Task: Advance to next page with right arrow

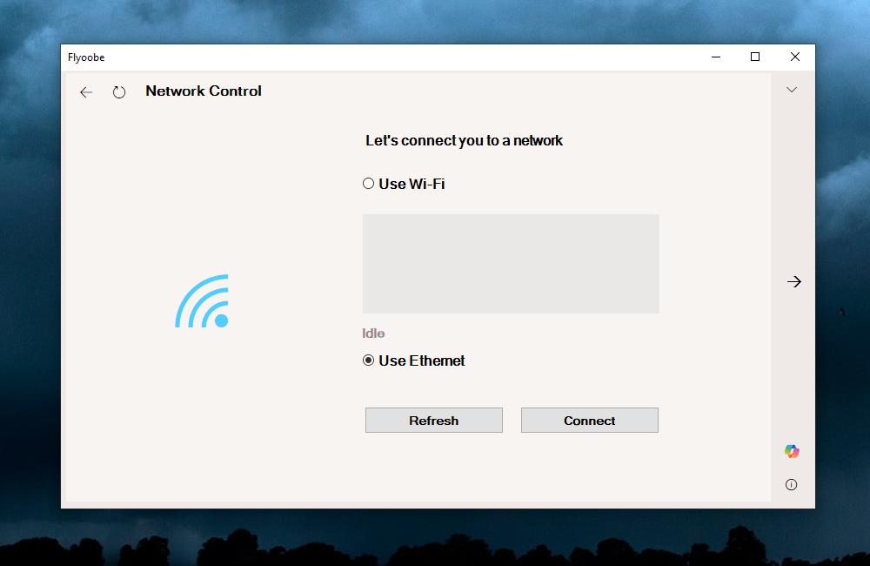Action: (x=794, y=281)
